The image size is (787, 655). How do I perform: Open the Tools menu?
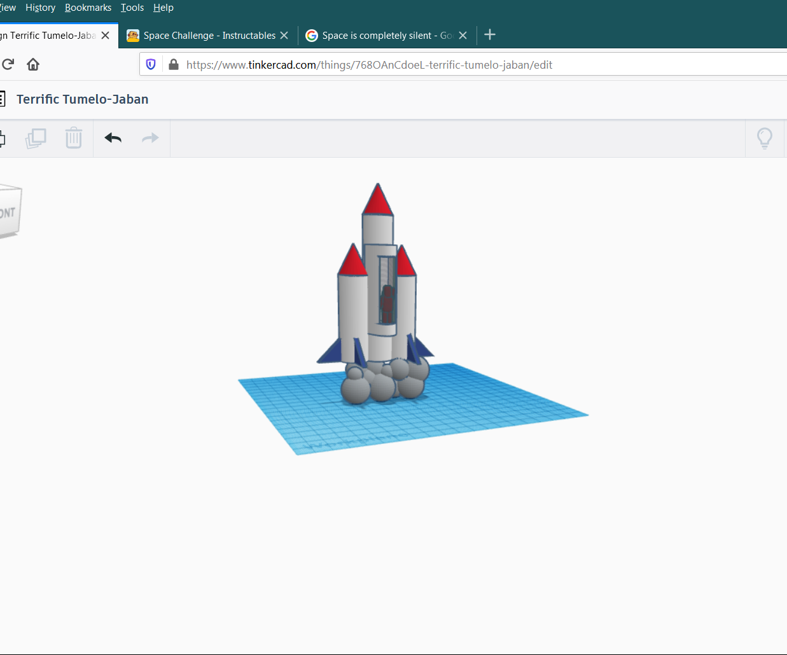[132, 7]
